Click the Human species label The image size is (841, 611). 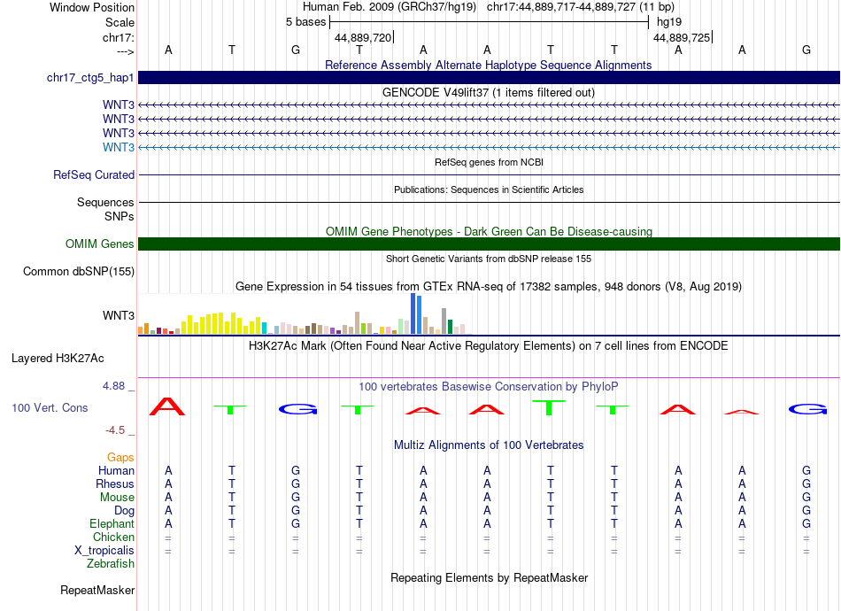(116, 470)
